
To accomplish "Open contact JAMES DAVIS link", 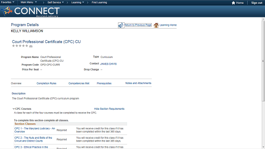I will (x=108, y=64).
